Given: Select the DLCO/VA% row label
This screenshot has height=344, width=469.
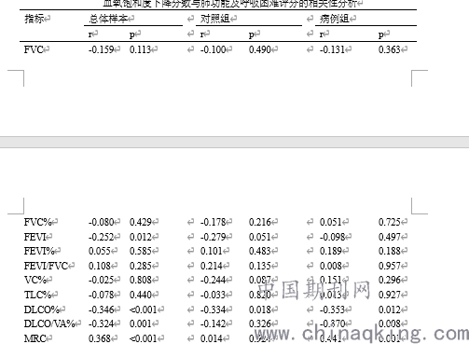Looking at the screenshot, I should pyautogui.click(x=49, y=324).
